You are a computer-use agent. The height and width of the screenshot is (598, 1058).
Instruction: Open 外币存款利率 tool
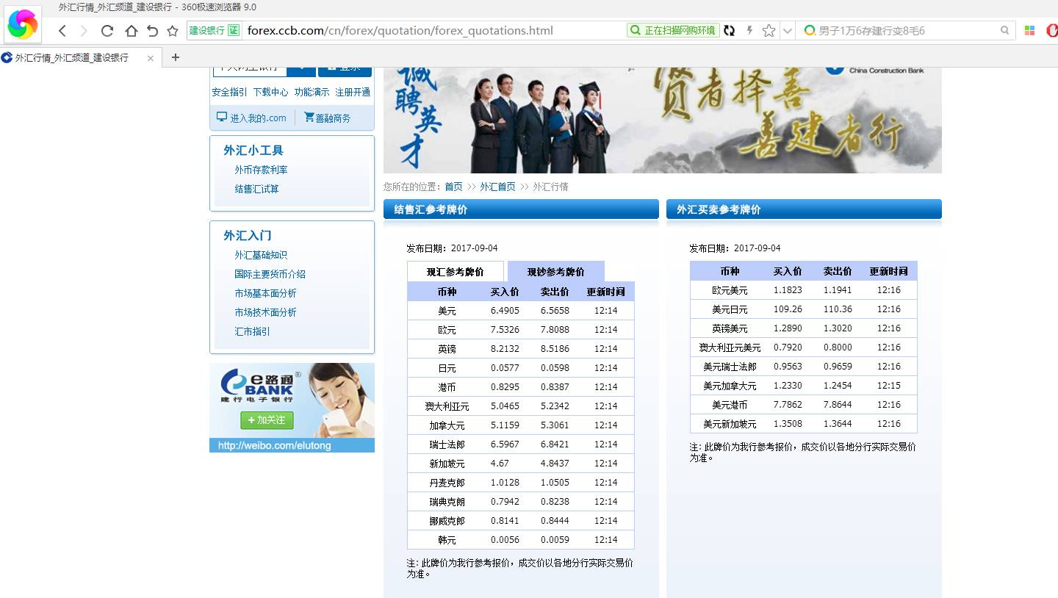[x=261, y=170]
